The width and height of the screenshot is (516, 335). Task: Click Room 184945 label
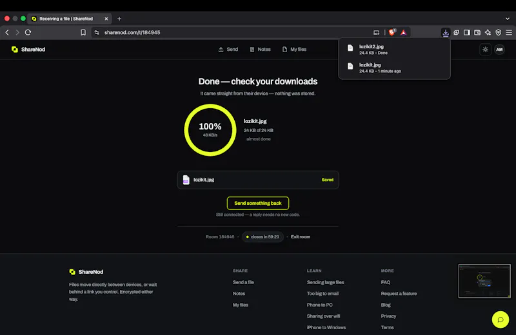[x=220, y=236]
